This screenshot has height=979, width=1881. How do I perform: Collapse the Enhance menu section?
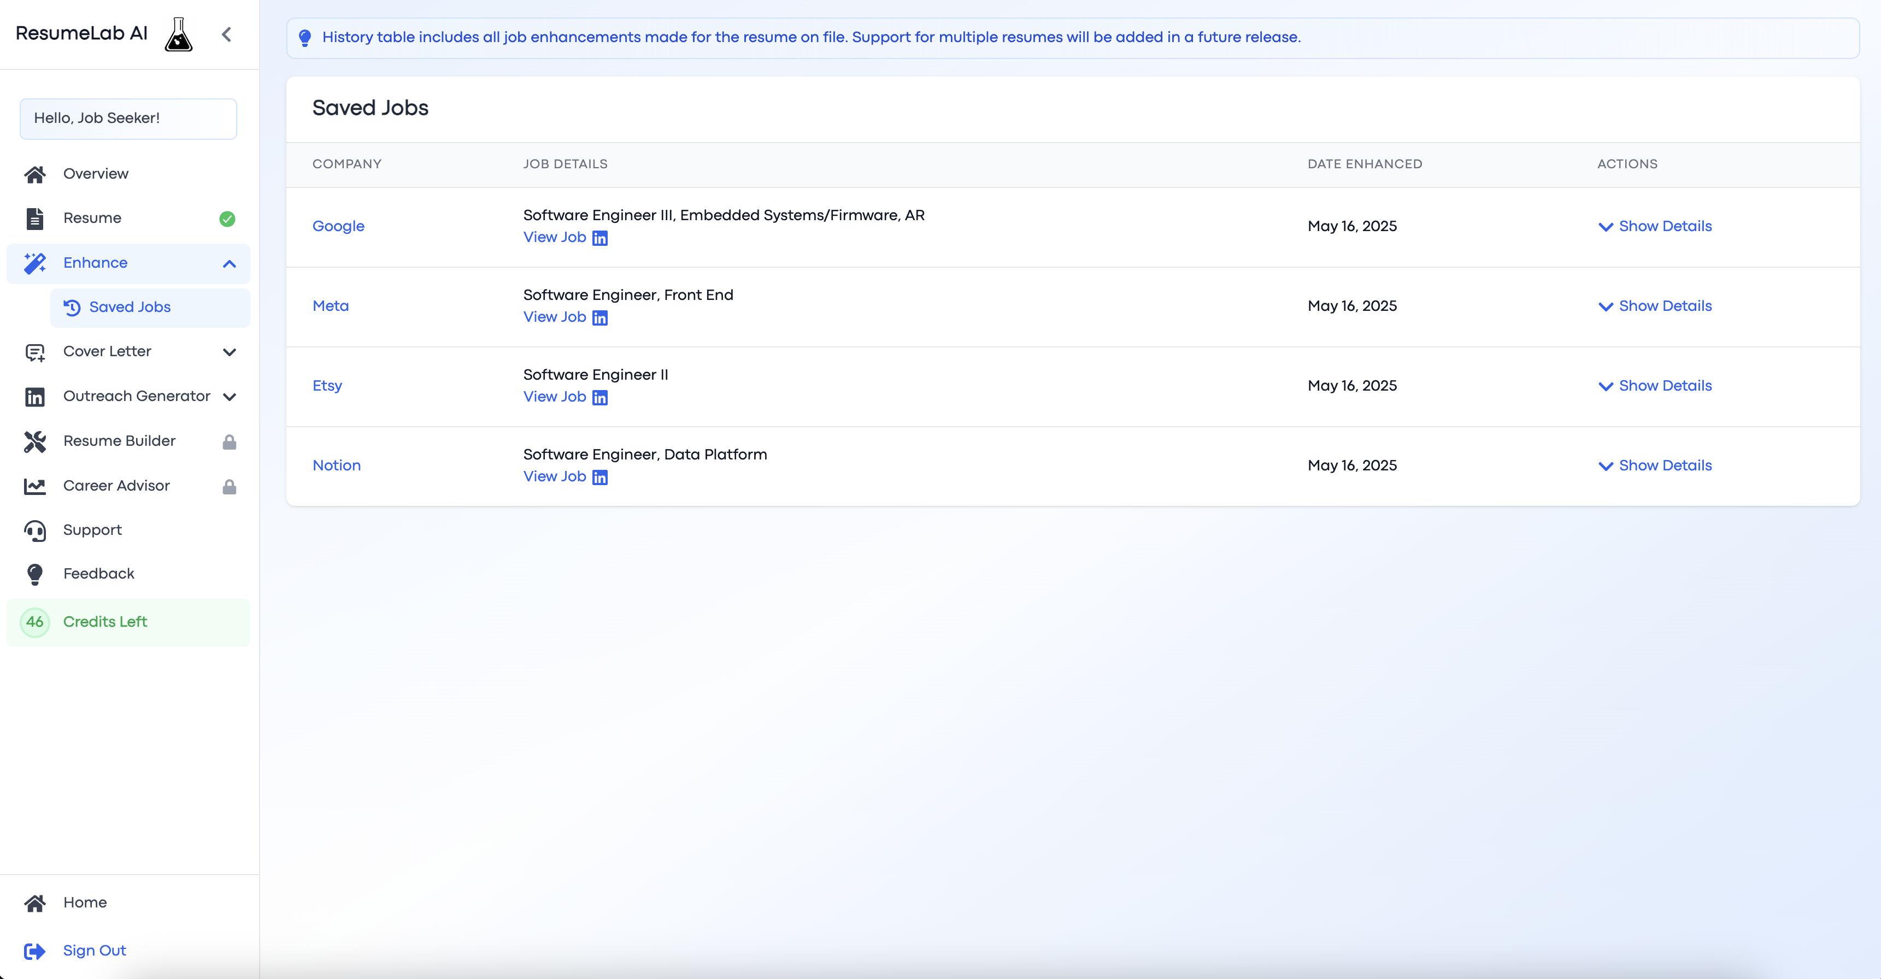pyautogui.click(x=230, y=263)
